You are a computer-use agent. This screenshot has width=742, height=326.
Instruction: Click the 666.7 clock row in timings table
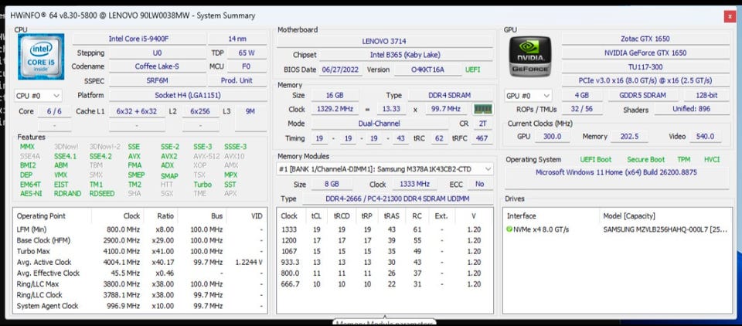pos(384,284)
